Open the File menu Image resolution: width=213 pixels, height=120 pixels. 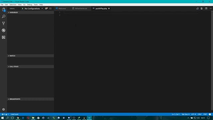point(2,5)
